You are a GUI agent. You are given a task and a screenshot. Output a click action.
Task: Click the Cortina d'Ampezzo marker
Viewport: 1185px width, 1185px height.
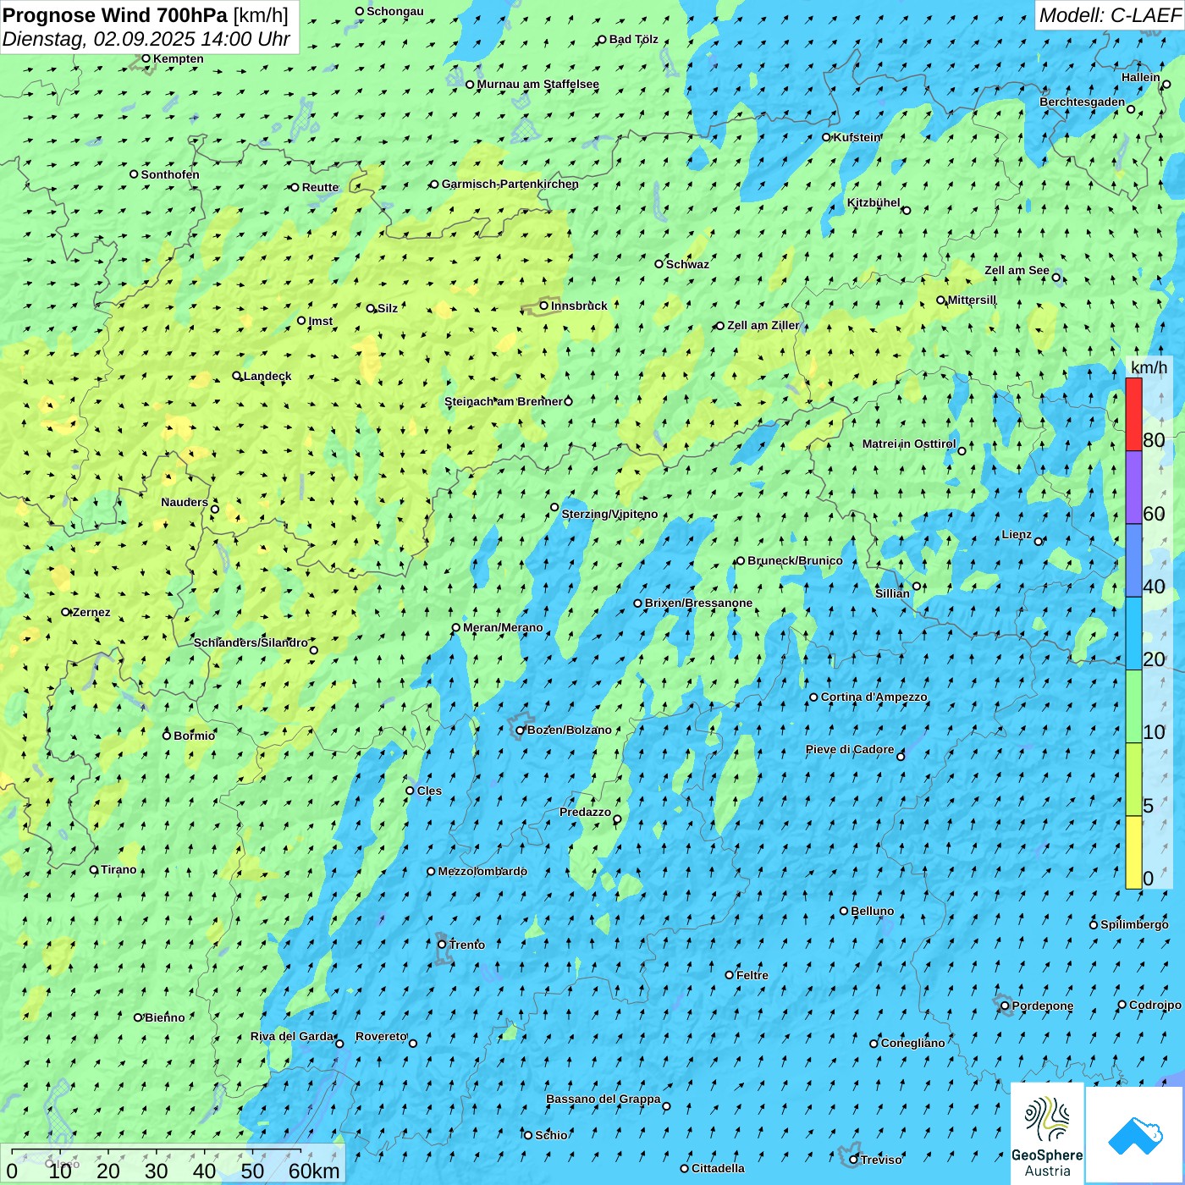[813, 697]
